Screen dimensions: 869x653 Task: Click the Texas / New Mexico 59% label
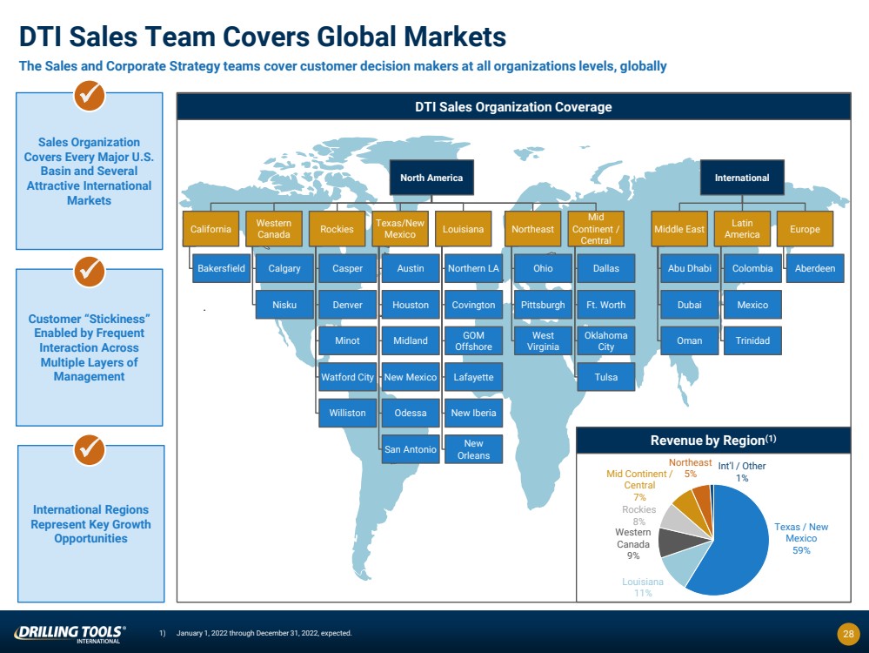tap(801, 538)
